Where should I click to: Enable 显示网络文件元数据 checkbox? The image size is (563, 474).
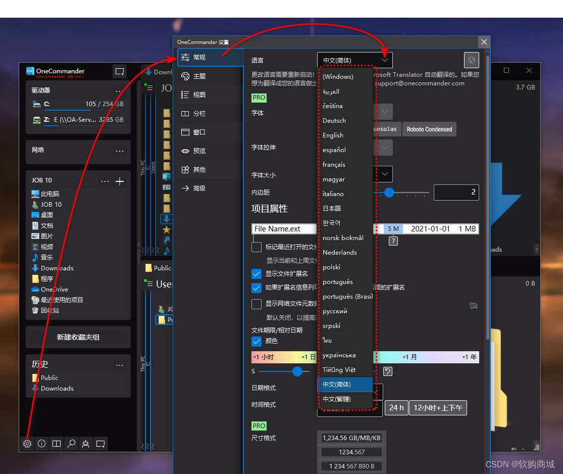pos(257,304)
